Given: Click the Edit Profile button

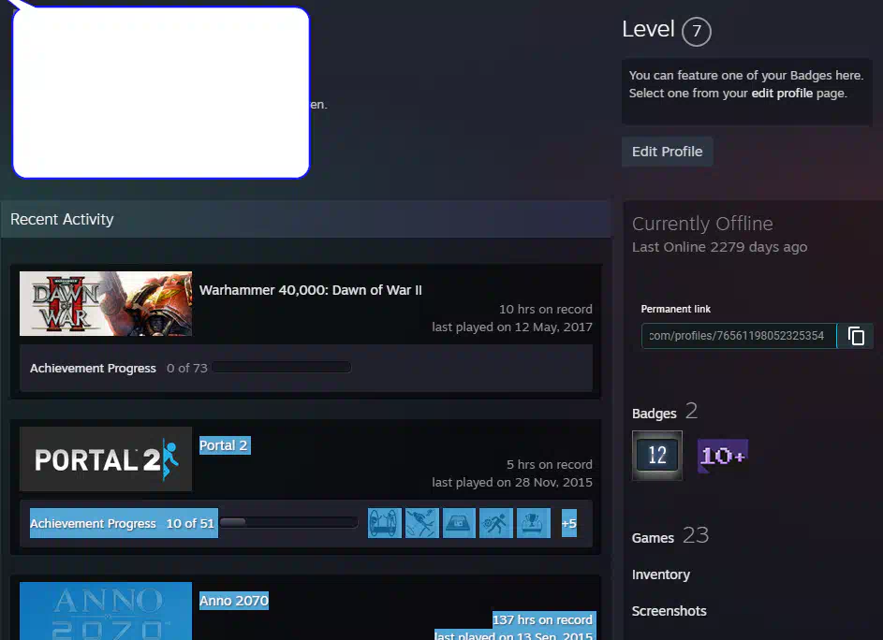Looking at the screenshot, I should (668, 152).
